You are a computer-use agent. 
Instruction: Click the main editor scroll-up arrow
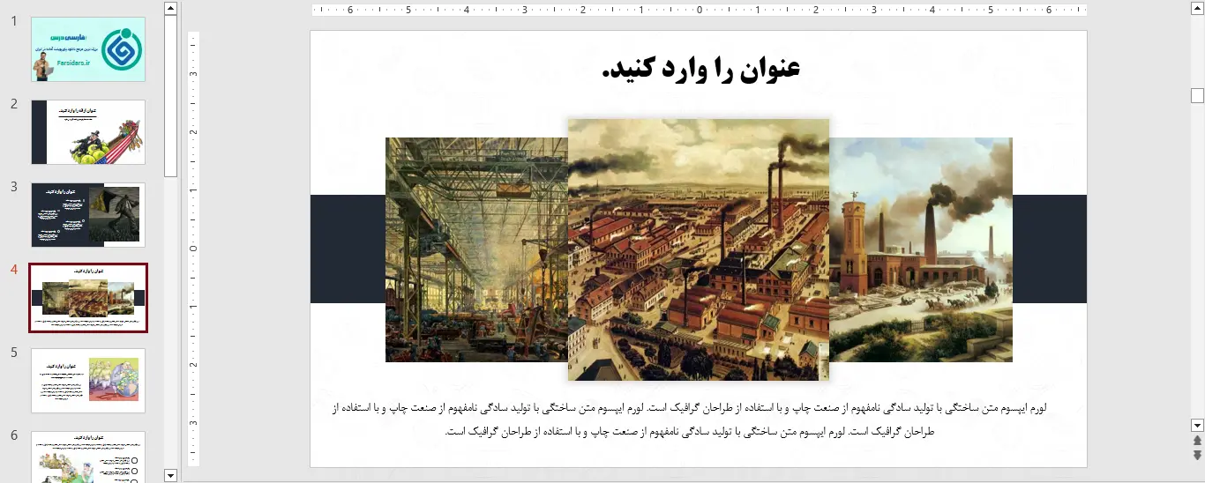pos(1197,9)
